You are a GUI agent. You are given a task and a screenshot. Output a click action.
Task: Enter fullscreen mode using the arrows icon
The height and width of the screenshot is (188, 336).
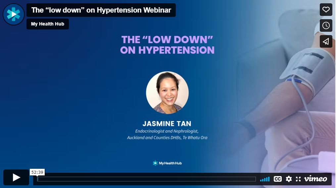298,179
